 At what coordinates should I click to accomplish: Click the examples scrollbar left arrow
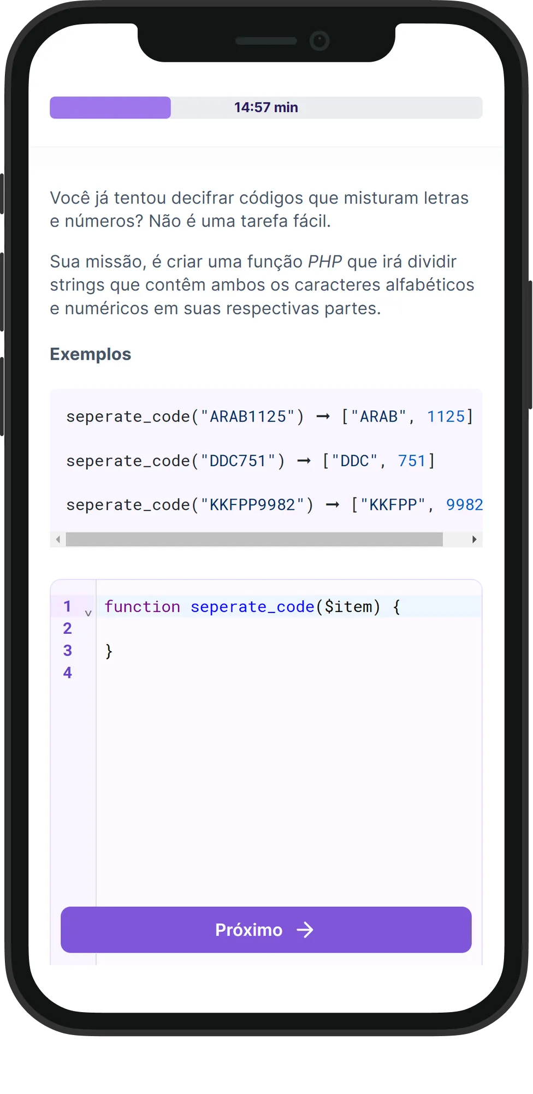point(58,539)
